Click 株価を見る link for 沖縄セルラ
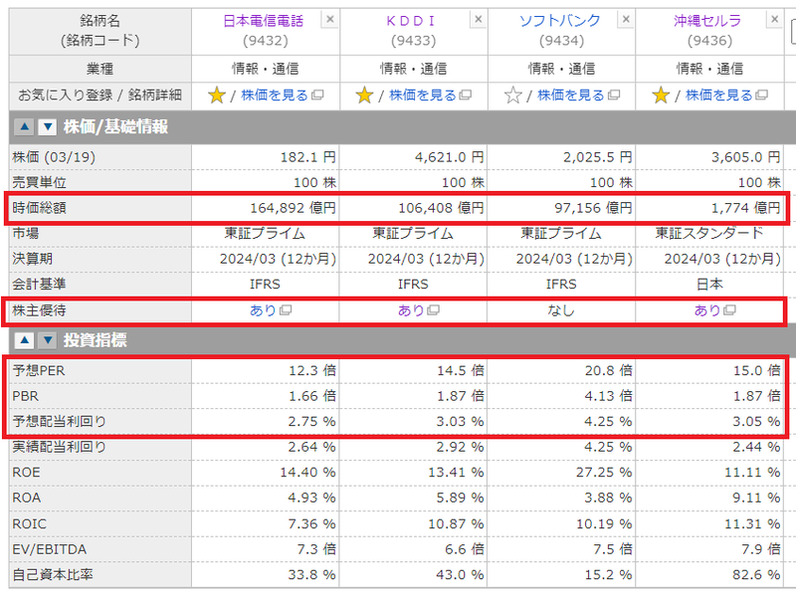 pos(719,95)
